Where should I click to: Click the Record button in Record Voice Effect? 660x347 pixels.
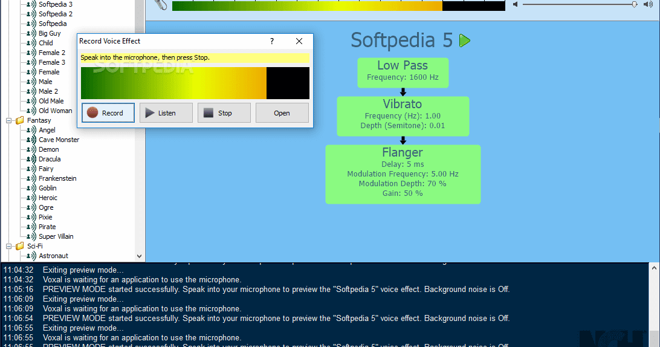[108, 113]
